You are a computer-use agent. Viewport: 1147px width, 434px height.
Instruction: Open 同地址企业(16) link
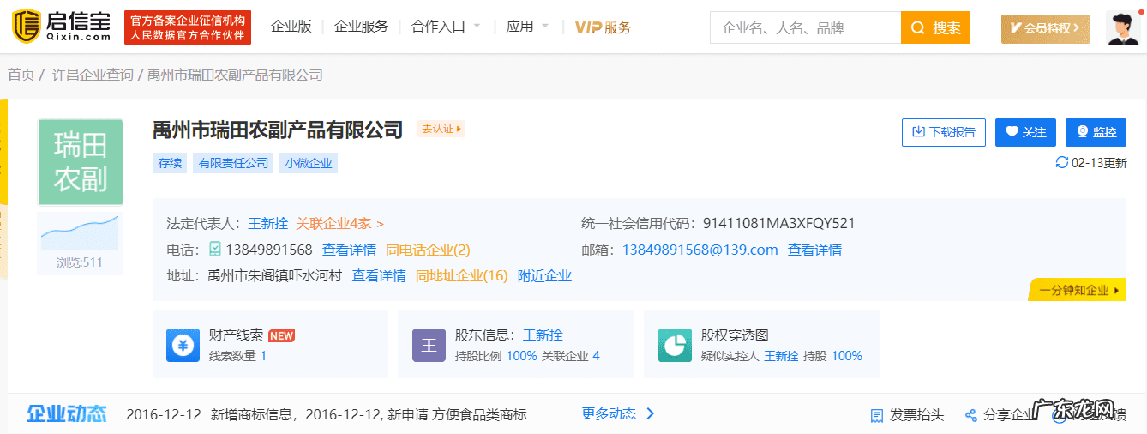click(x=462, y=276)
